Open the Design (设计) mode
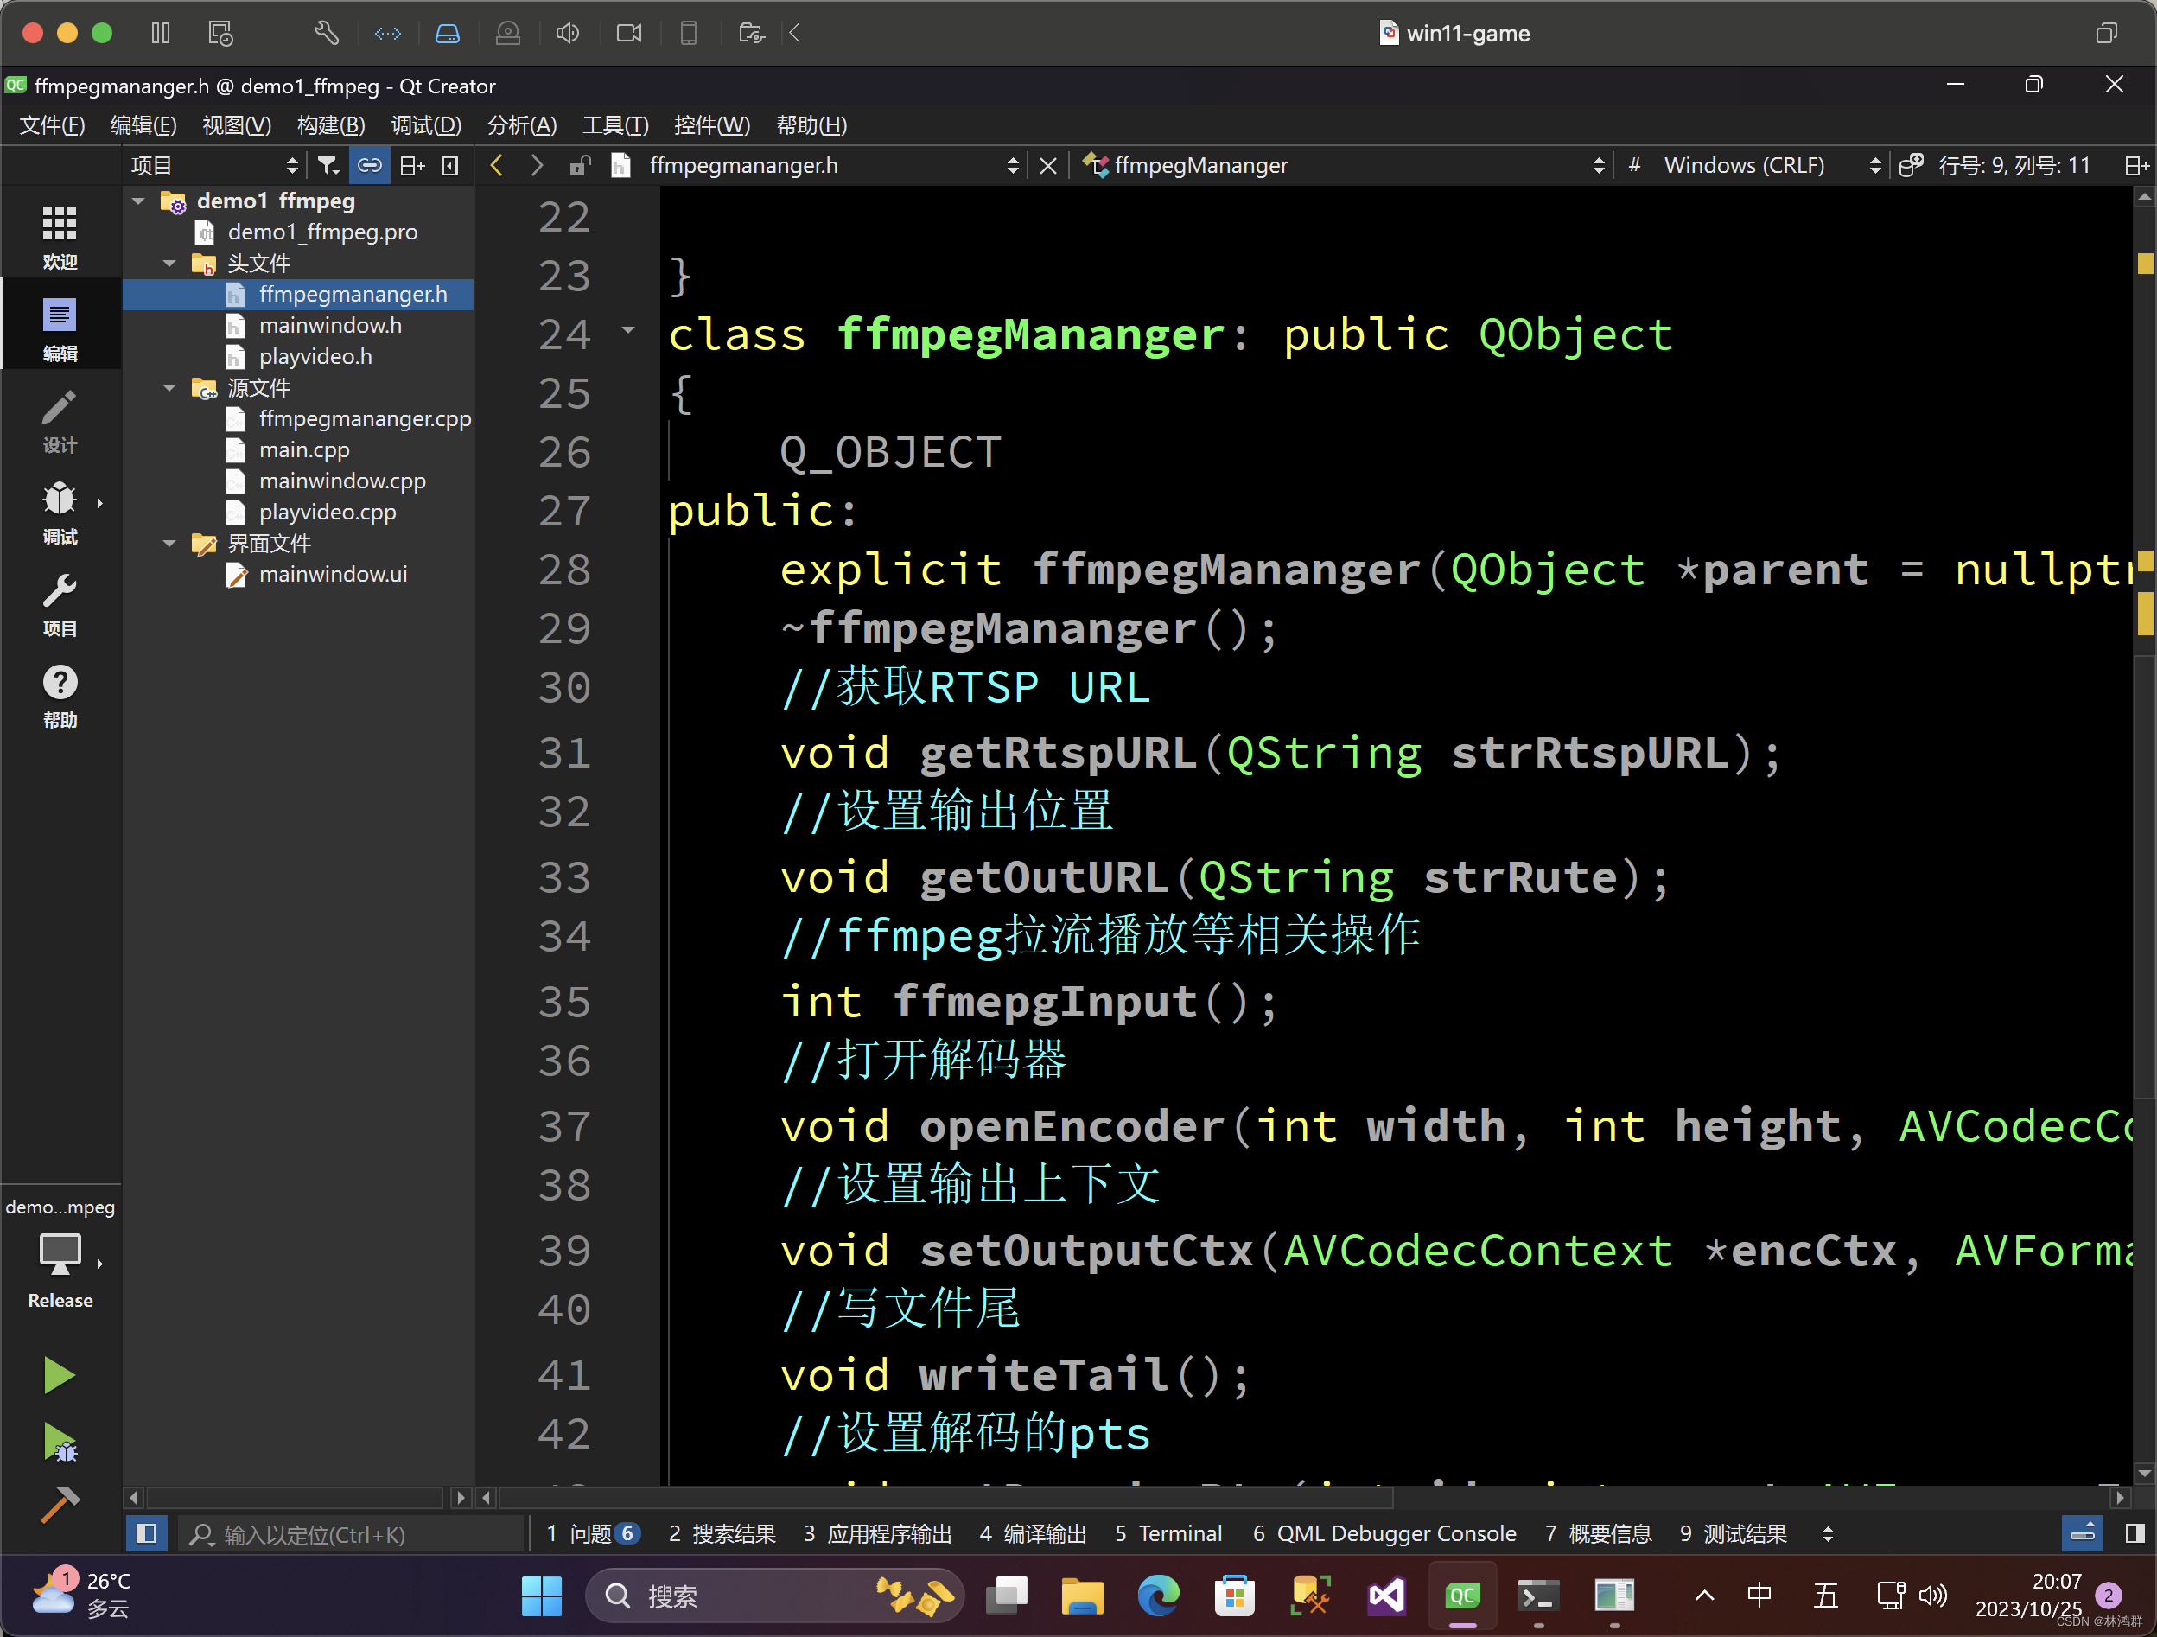This screenshot has height=1637, width=2157. tap(60, 420)
